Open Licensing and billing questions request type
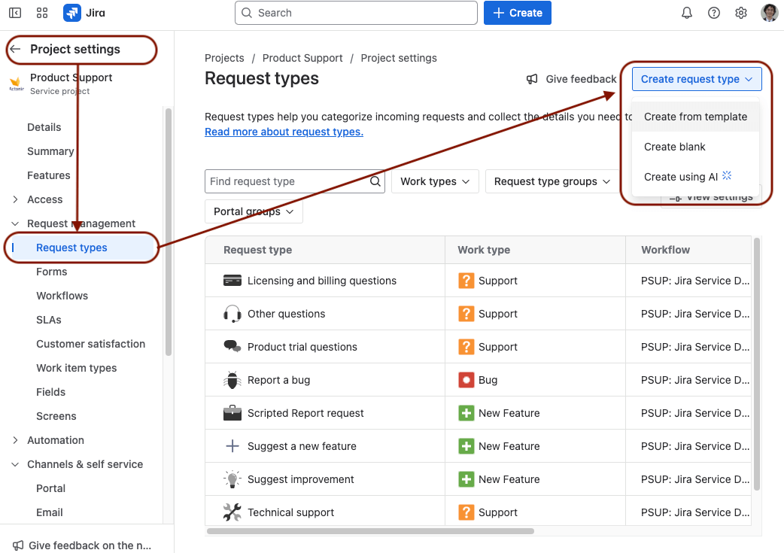Screen dimensions: 784x553 click(321, 281)
